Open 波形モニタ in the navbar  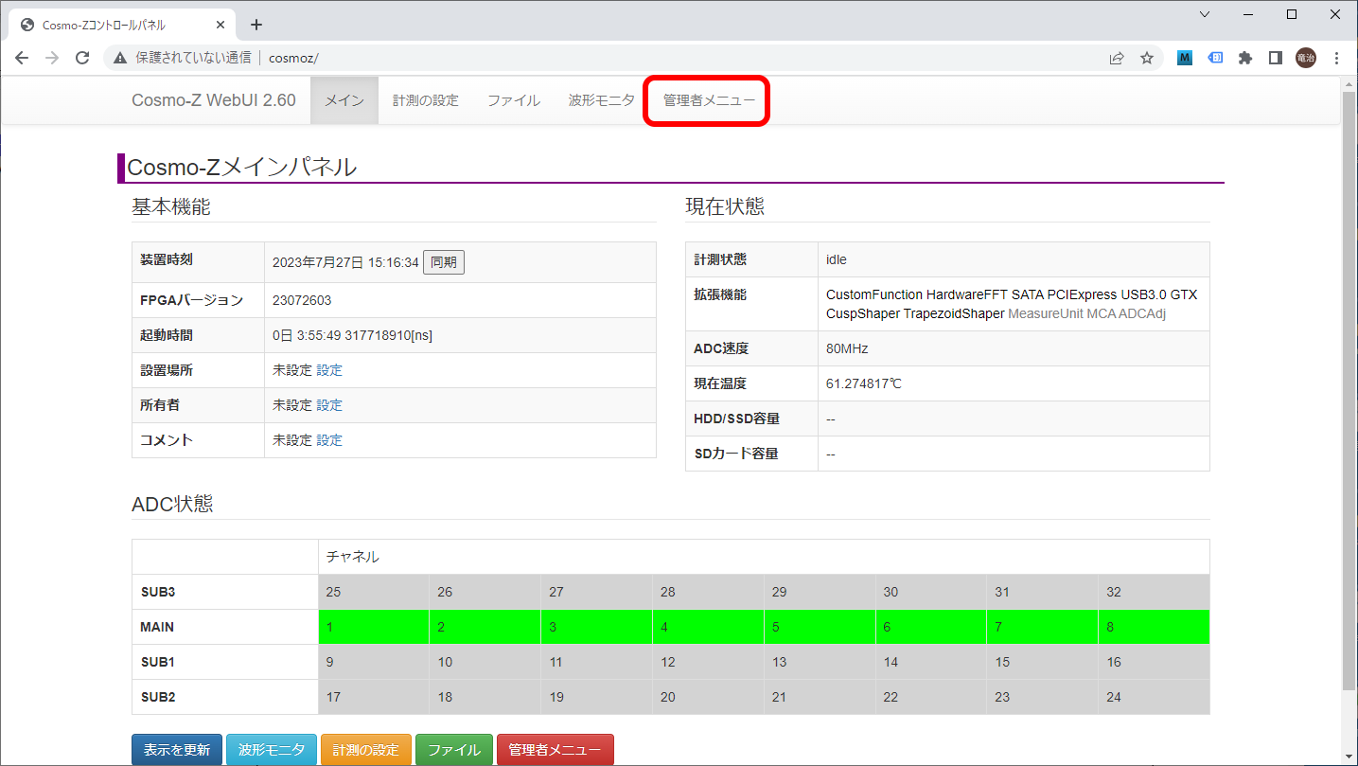click(x=601, y=100)
